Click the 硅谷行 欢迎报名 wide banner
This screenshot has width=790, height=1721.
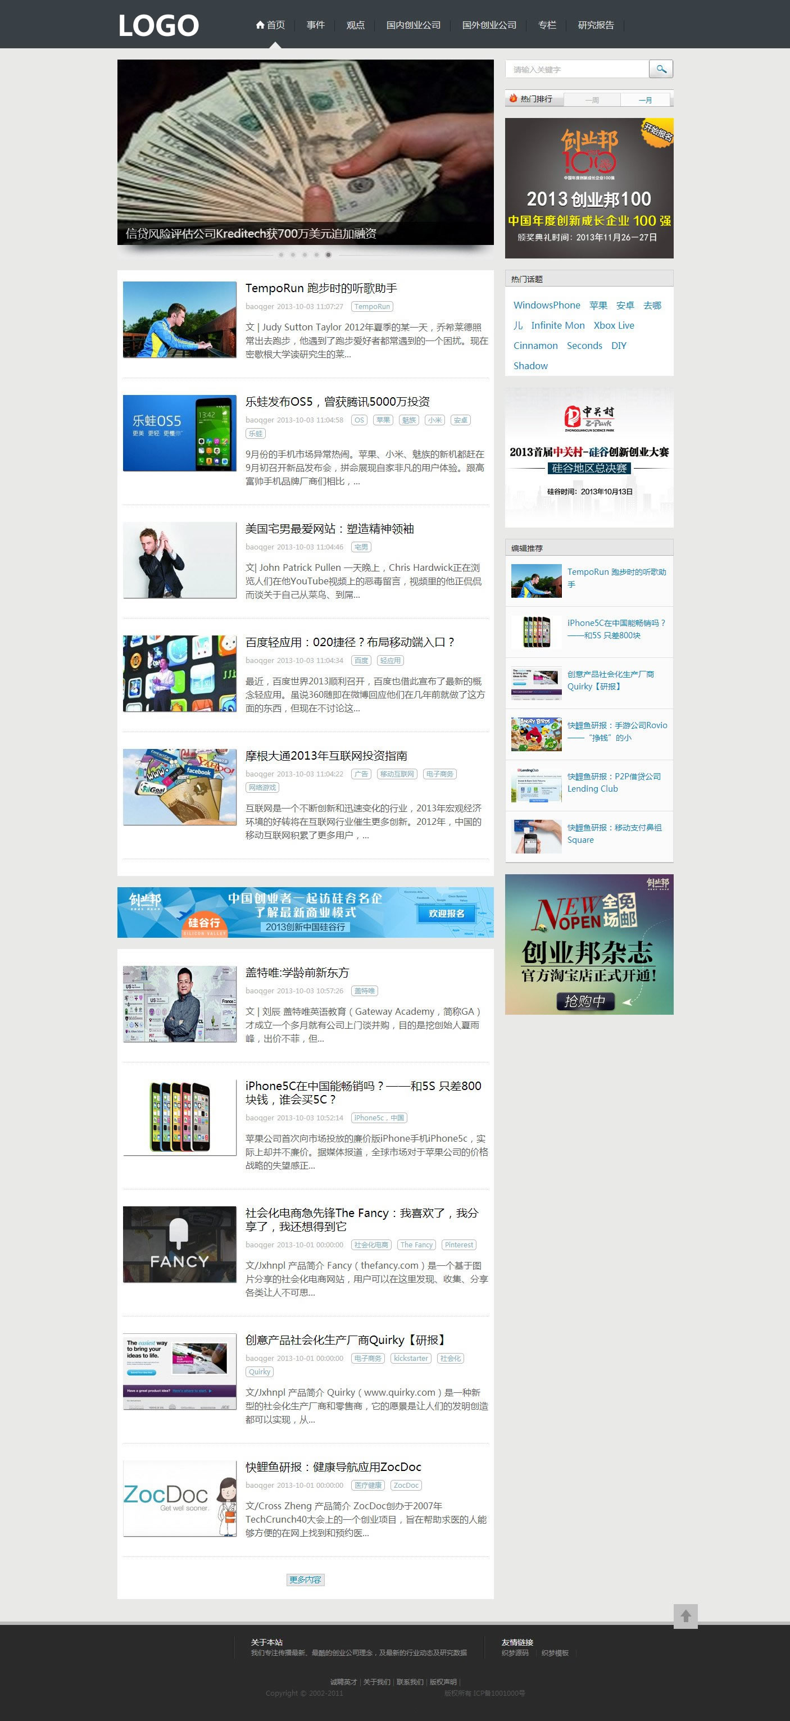pyautogui.click(x=306, y=912)
